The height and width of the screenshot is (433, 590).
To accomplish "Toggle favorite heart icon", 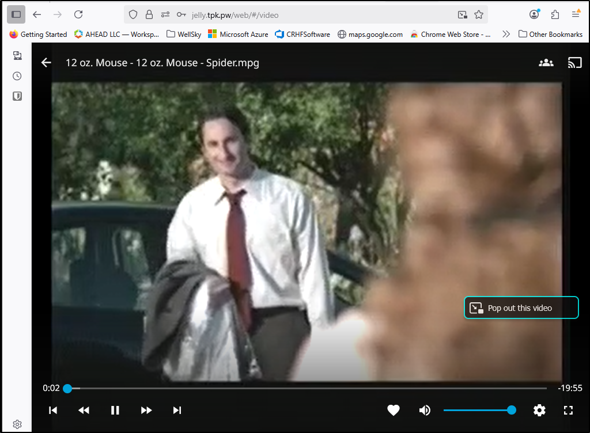I will [394, 410].
